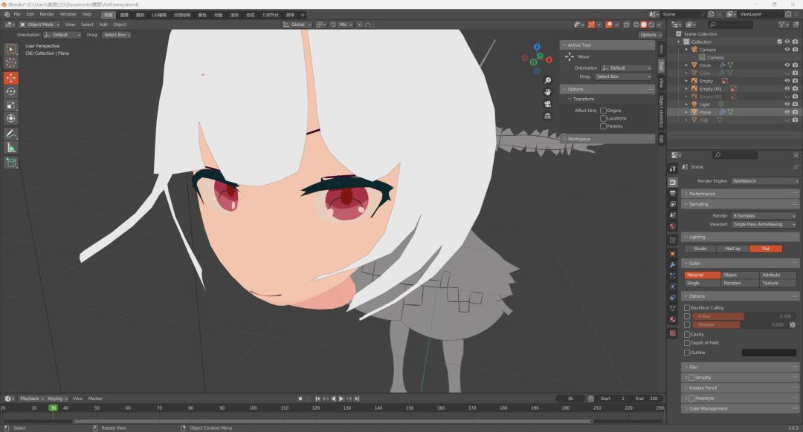This screenshot has width=803, height=432.
Task: Click the Blender logo menu icon
Action: click(x=6, y=14)
